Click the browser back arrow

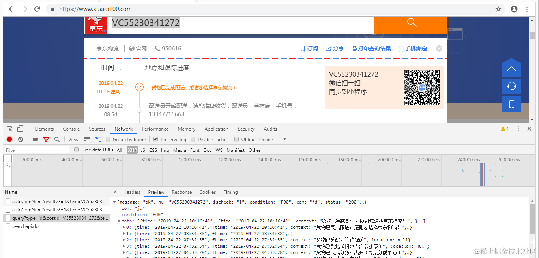click(x=11, y=9)
